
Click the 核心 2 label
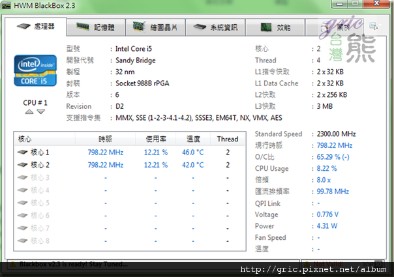tap(40, 165)
